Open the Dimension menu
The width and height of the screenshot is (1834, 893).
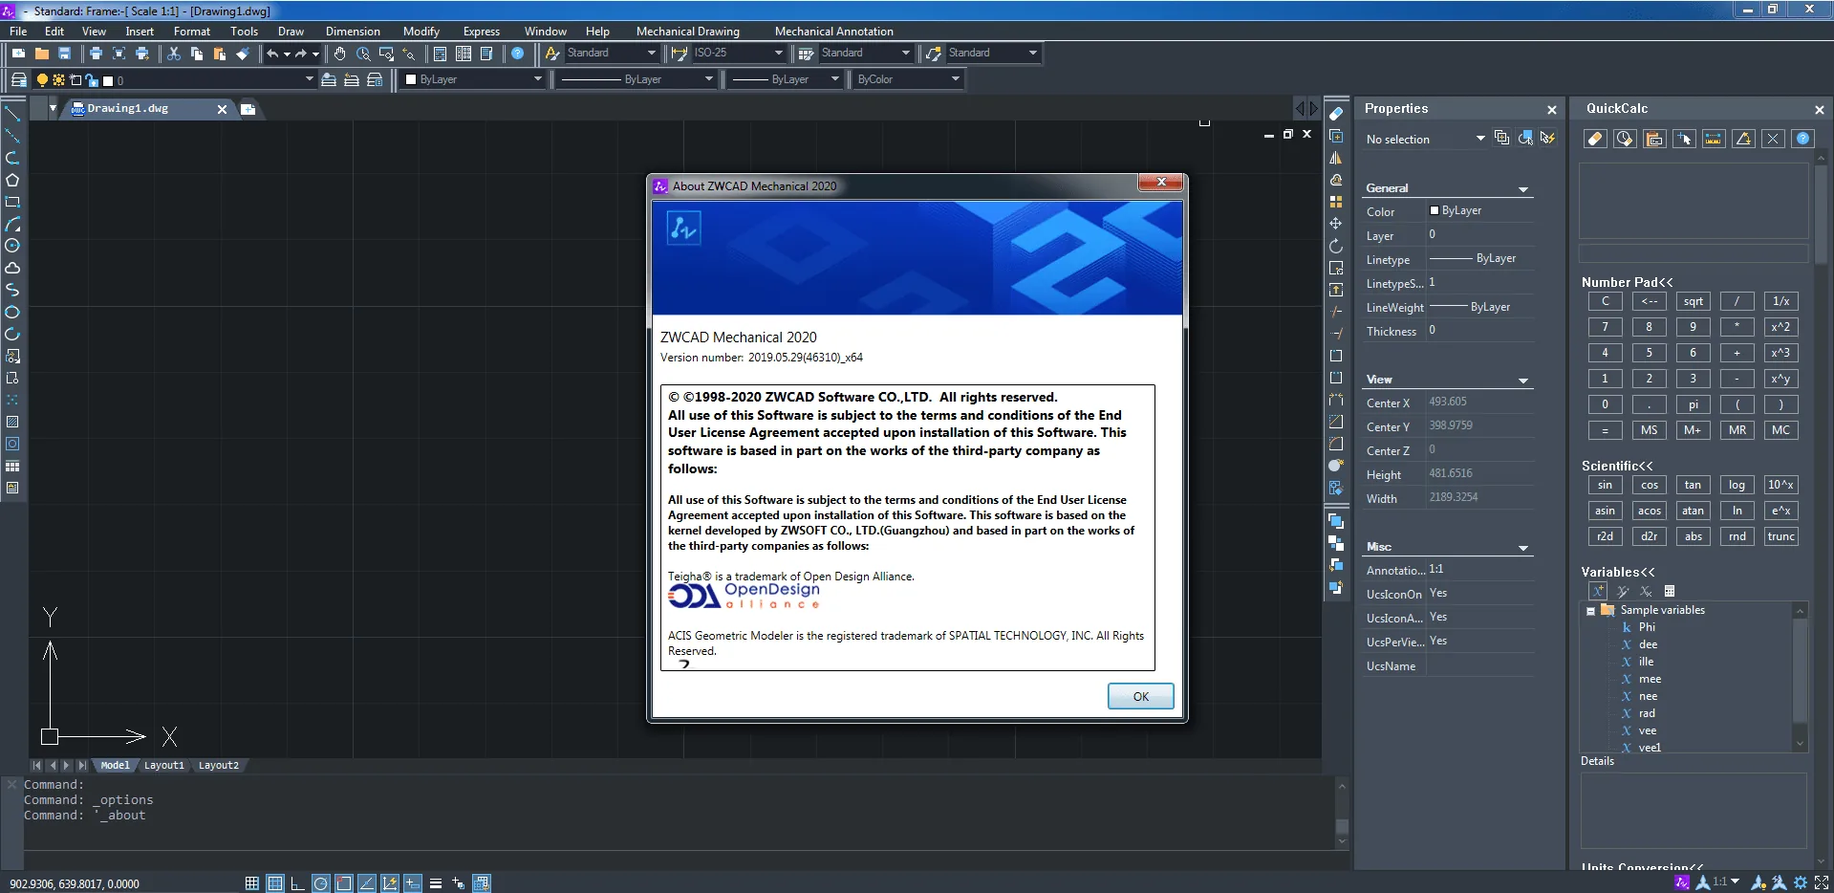[353, 32]
